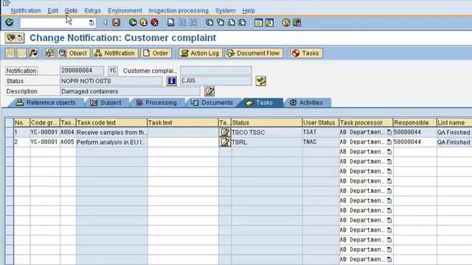Screen dimensions: 472x265
Task: Click the Previous Page icon
Action: [x=221, y=23]
